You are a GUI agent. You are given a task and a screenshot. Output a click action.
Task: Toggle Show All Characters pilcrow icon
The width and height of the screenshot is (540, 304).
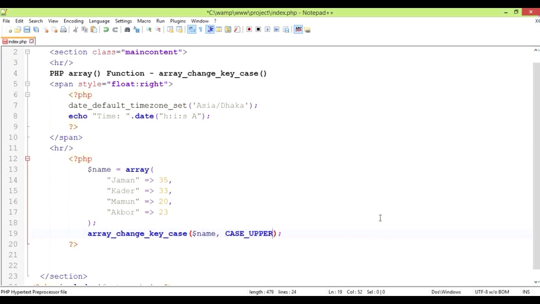[200, 30]
